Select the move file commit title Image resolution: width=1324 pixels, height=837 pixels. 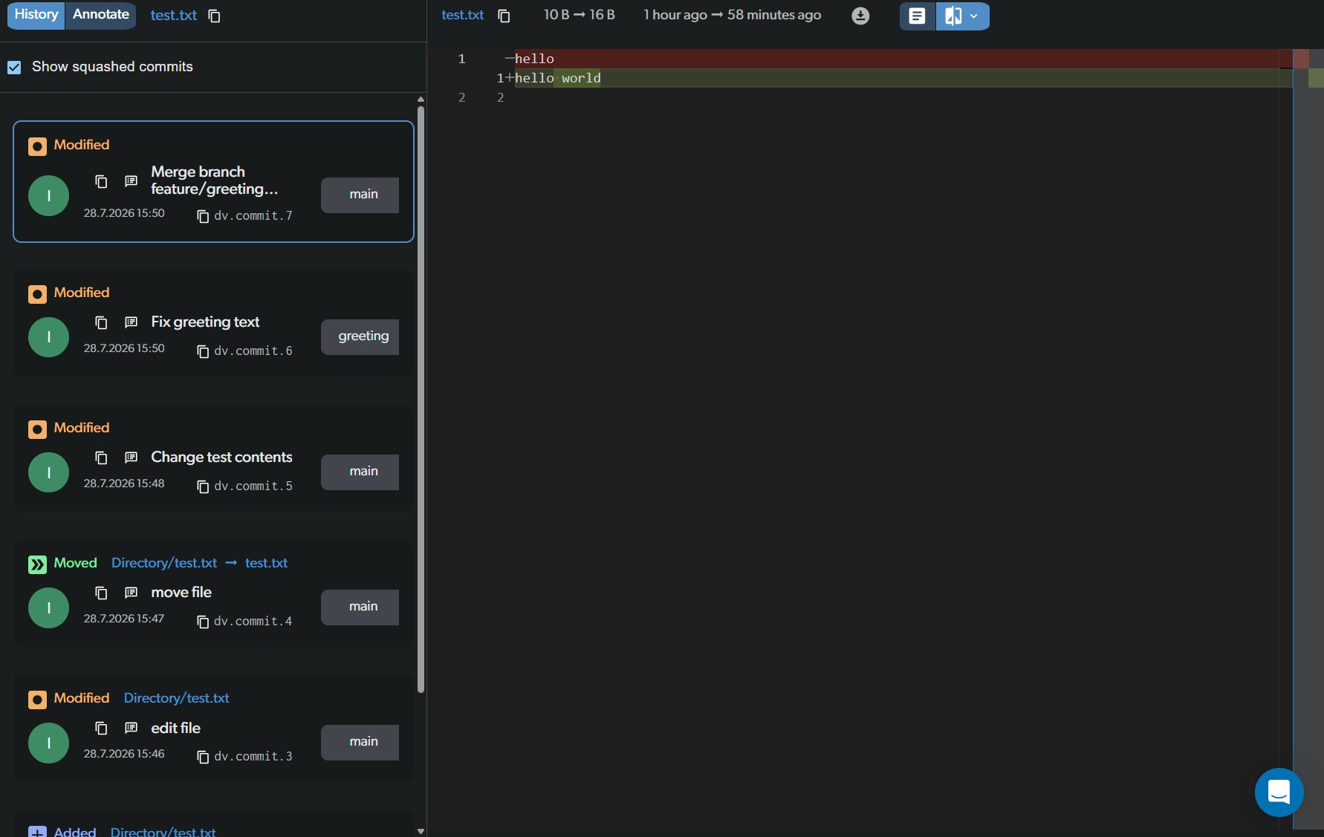point(181,592)
